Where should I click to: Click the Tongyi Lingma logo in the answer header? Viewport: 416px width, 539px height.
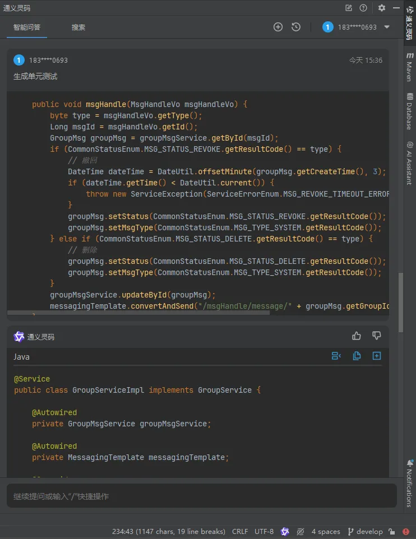19,337
